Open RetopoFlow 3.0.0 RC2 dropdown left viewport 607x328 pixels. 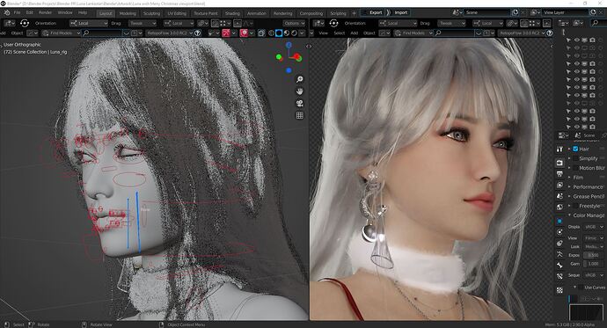click(x=169, y=33)
